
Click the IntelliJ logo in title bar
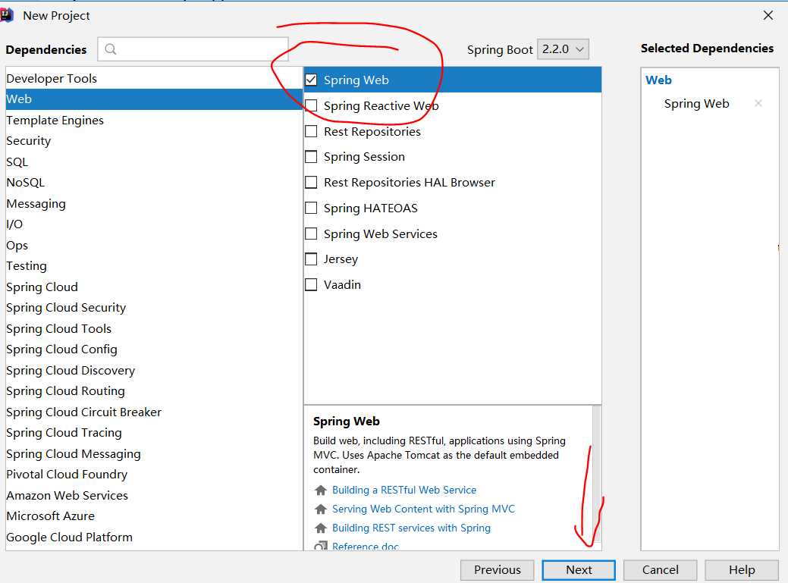click(x=7, y=16)
